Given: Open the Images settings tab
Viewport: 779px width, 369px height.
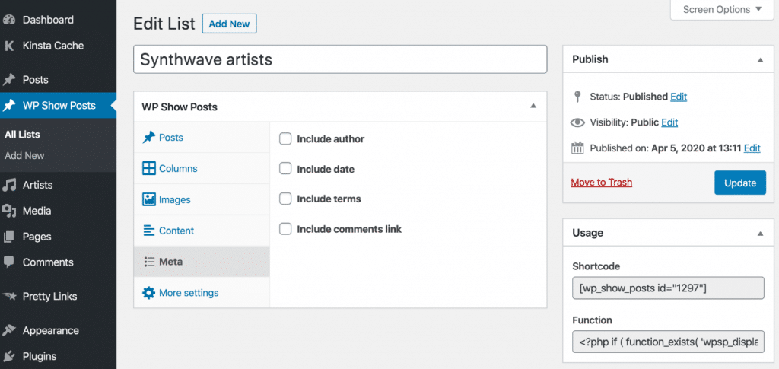Looking at the screenshot, I should (202, 199).
